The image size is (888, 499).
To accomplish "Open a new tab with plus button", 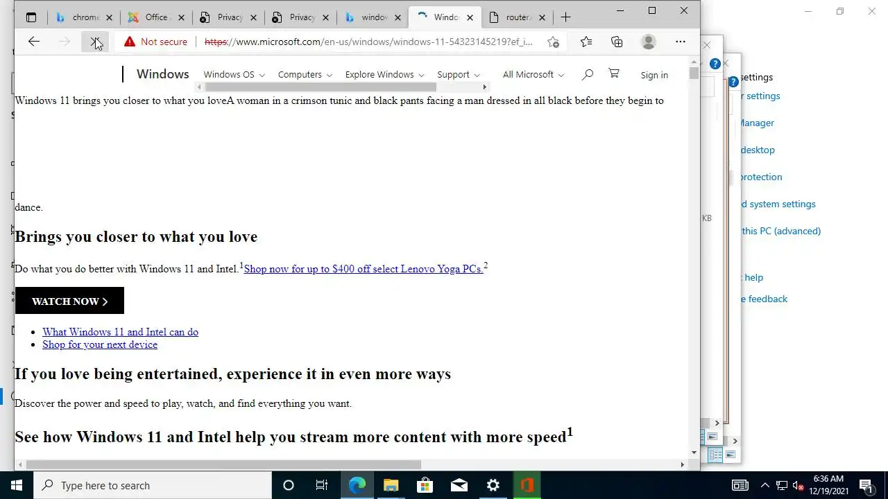I will (565, 17).
